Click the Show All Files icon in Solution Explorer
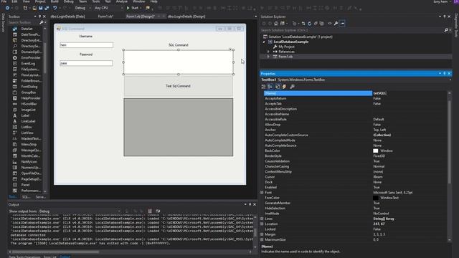This screenshot has width=459, height=258. click(322, 24)
